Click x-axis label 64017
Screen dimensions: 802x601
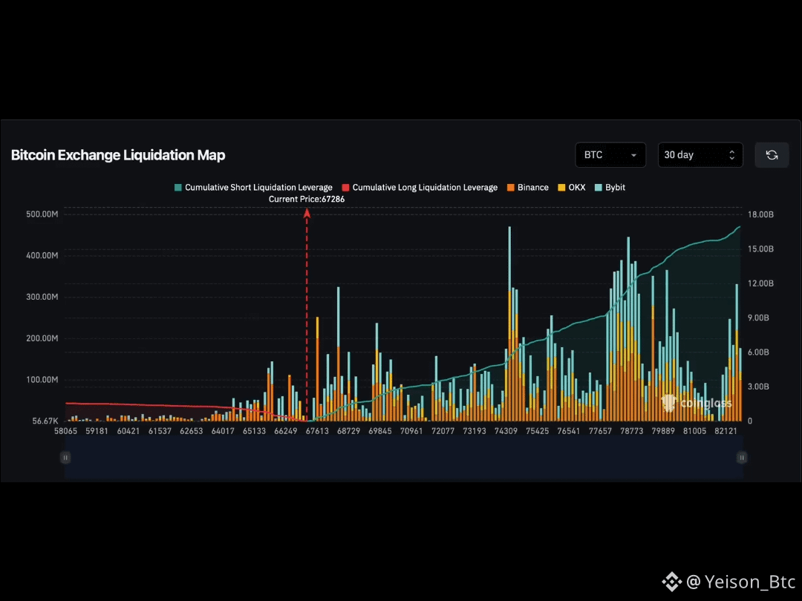point(223,431)
